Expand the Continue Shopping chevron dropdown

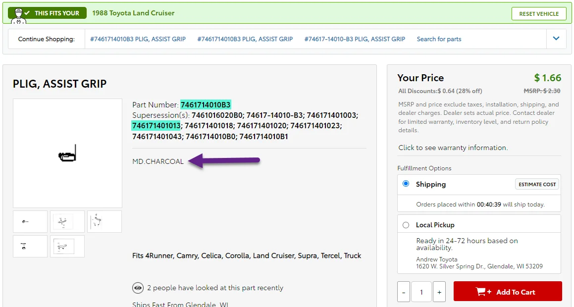click(x=556, y=39)
